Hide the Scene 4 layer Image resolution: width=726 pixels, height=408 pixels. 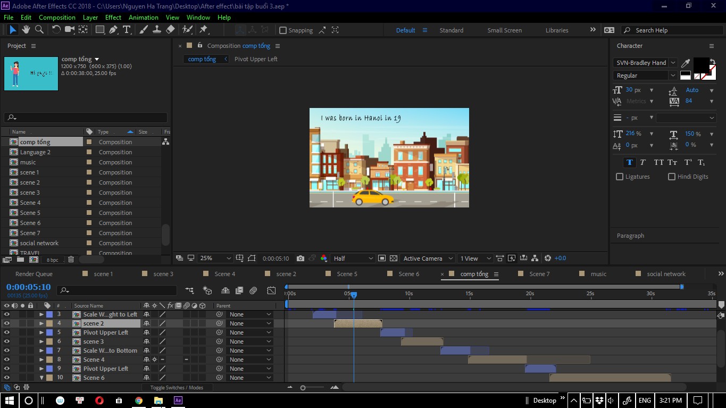pos(6,360)
